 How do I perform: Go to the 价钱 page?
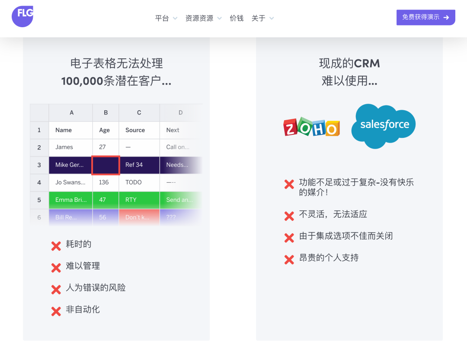pos(237,18)
